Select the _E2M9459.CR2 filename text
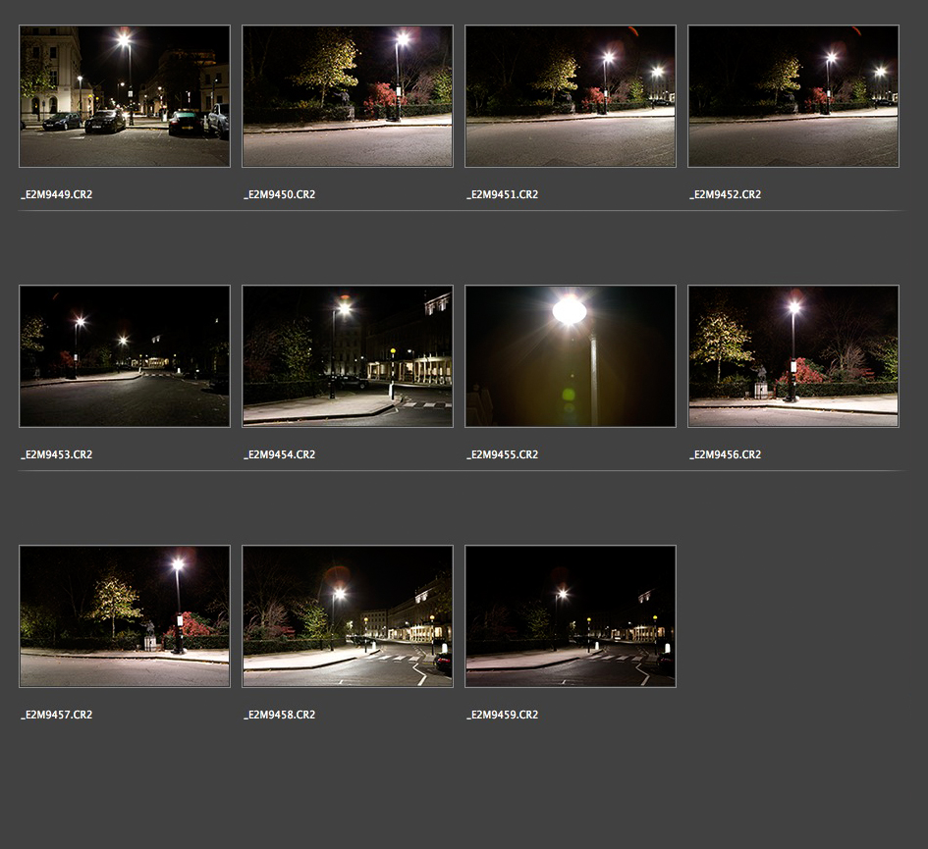The width and height of the screenshot is (928, 849). click(503, 715)
